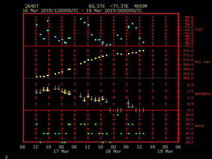Click the -54.0 temperature axis label
The height and width of the screenshot is (159, 212).
coord(188,30)
